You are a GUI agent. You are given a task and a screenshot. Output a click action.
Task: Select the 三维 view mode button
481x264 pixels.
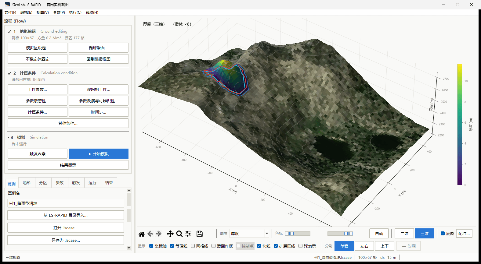tap(425, 234)
